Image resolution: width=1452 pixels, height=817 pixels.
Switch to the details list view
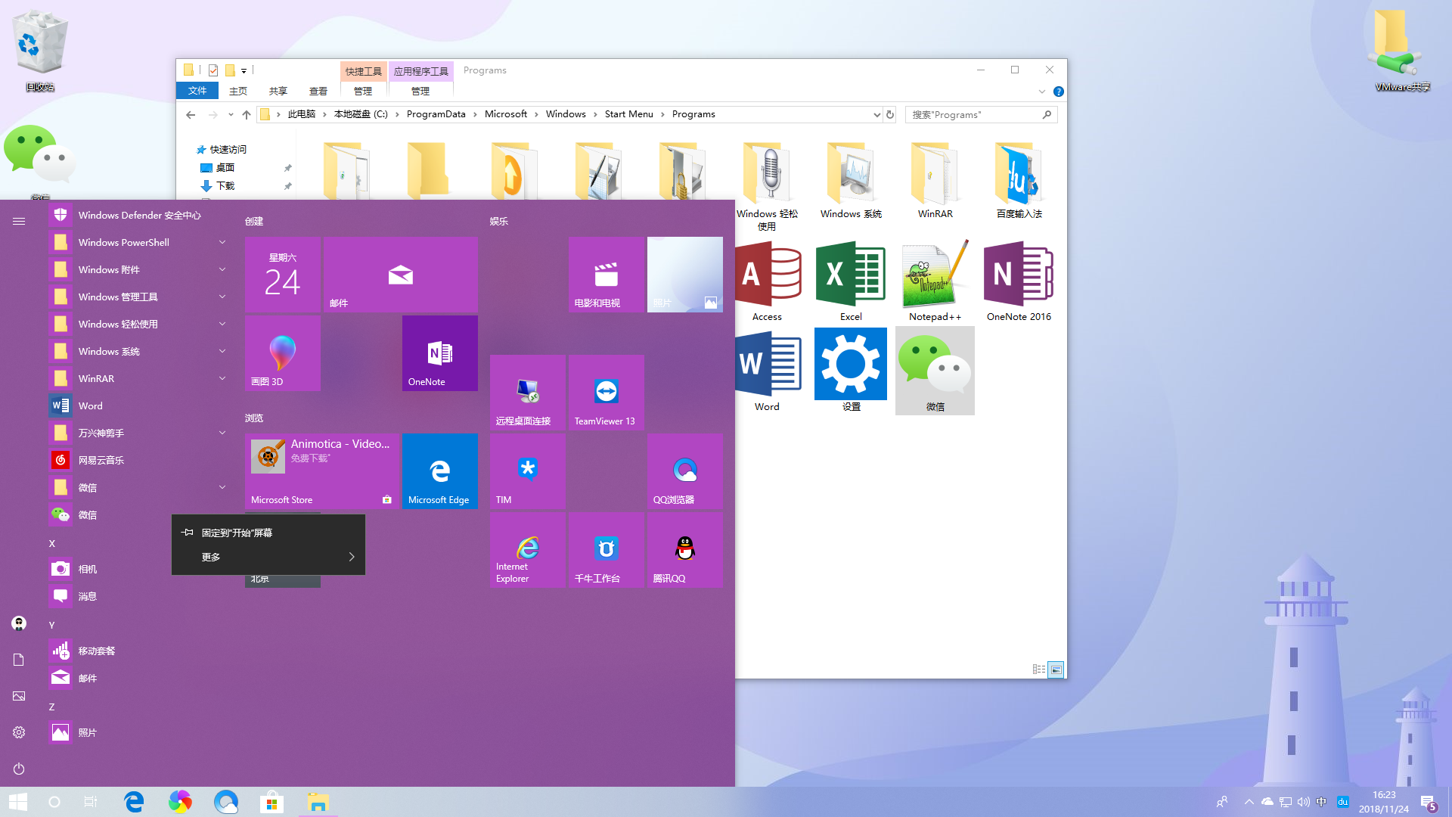tap(1039, 669)
